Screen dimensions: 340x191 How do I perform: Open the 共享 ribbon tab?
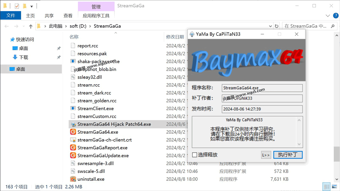pyautogui.click(x=49, y=16)
